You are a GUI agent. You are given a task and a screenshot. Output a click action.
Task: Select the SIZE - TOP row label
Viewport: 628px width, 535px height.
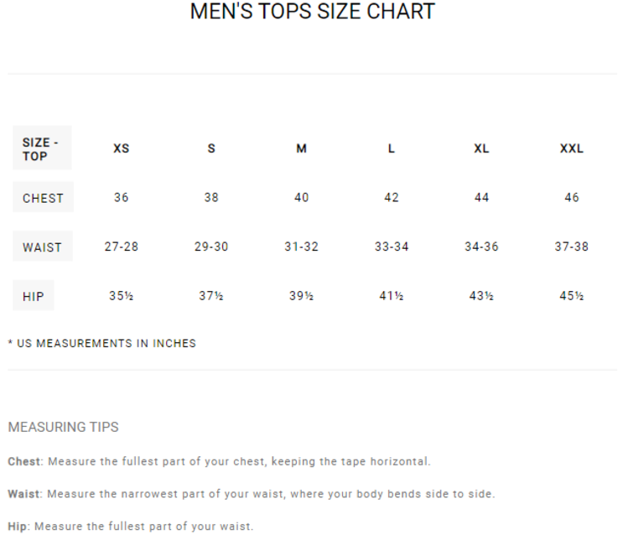pos(41,148)
